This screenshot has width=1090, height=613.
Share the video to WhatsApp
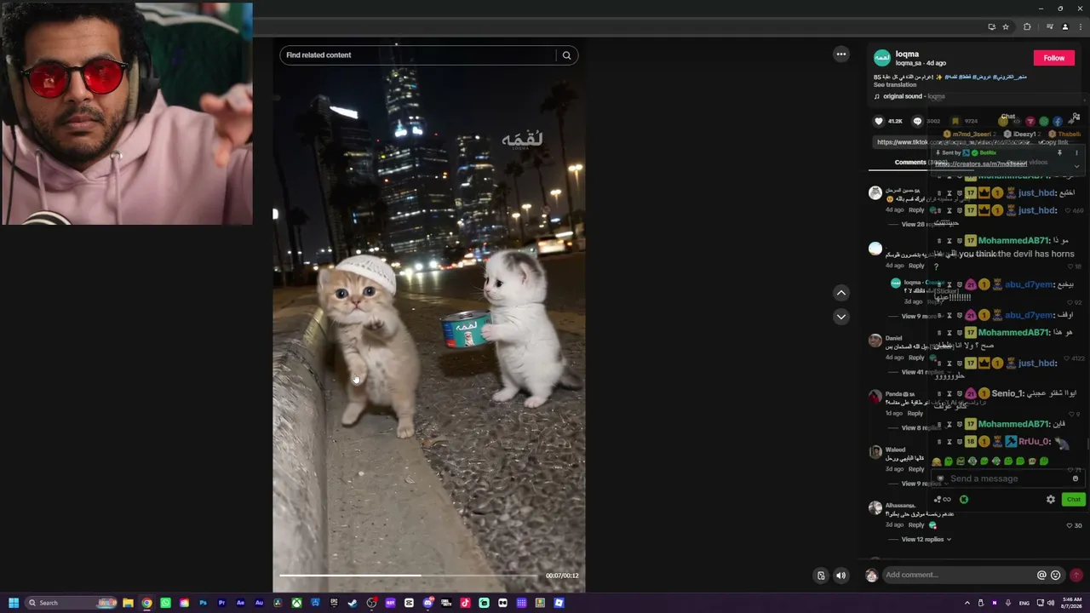tap(1044, 121)
